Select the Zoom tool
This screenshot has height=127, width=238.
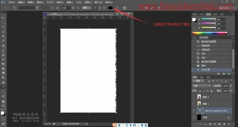[3, 106]
